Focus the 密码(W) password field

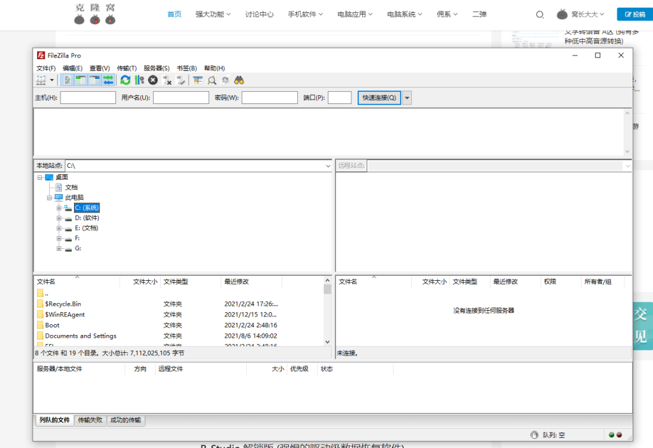pyautogui.click(x=270, y=98)
